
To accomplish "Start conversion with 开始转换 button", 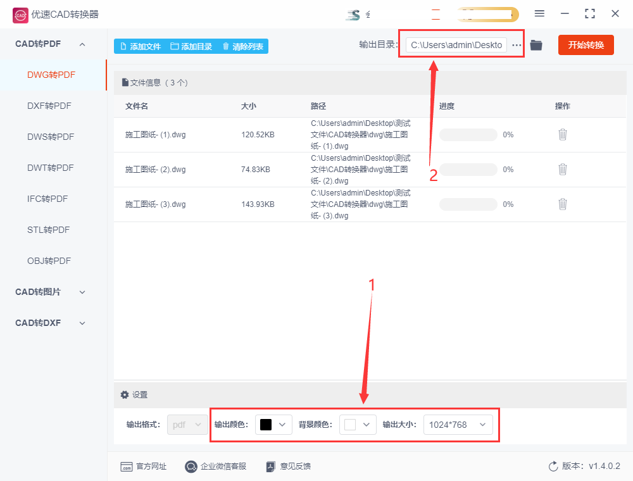I will (586, 45).
